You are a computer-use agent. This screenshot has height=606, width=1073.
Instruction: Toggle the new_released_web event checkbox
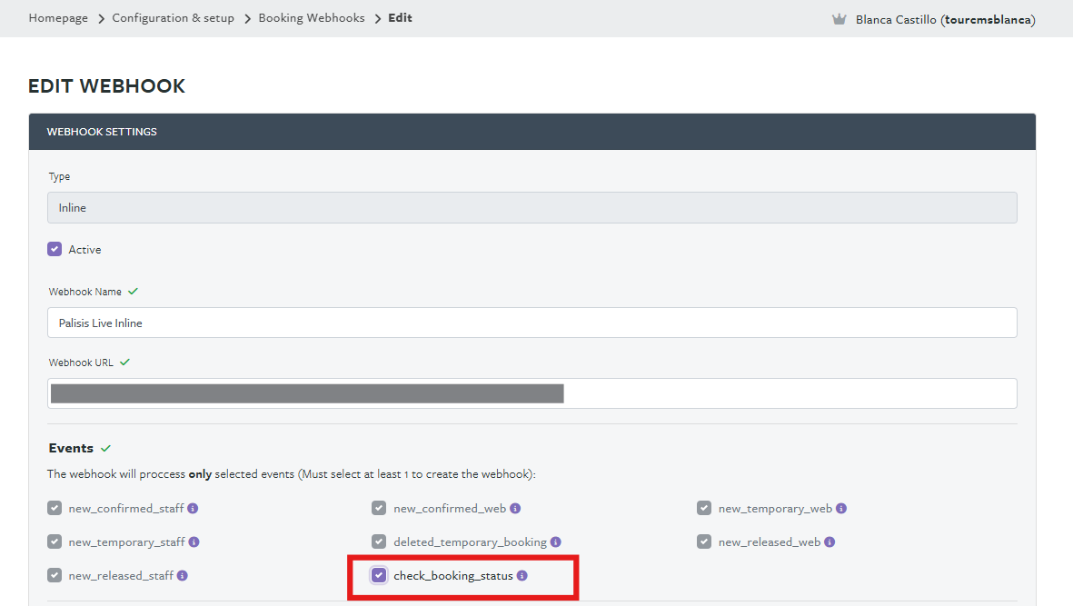pyautogui.click(x=704, y=542)
